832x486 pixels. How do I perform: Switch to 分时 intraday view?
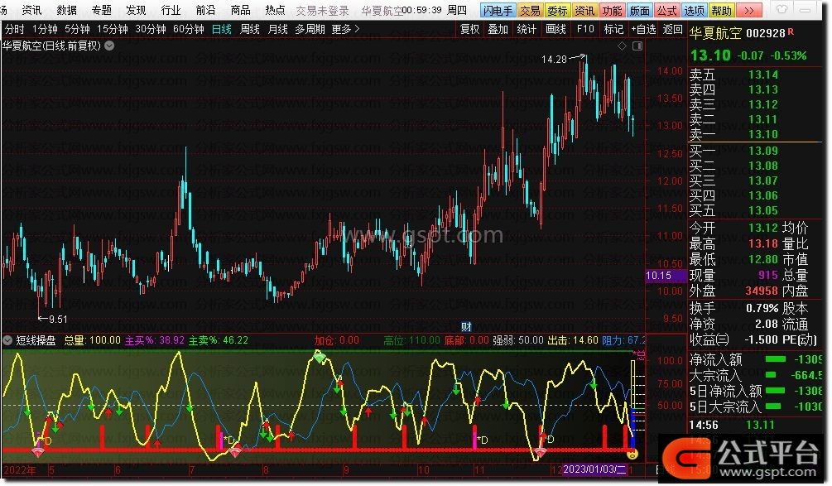pos(15,29)
